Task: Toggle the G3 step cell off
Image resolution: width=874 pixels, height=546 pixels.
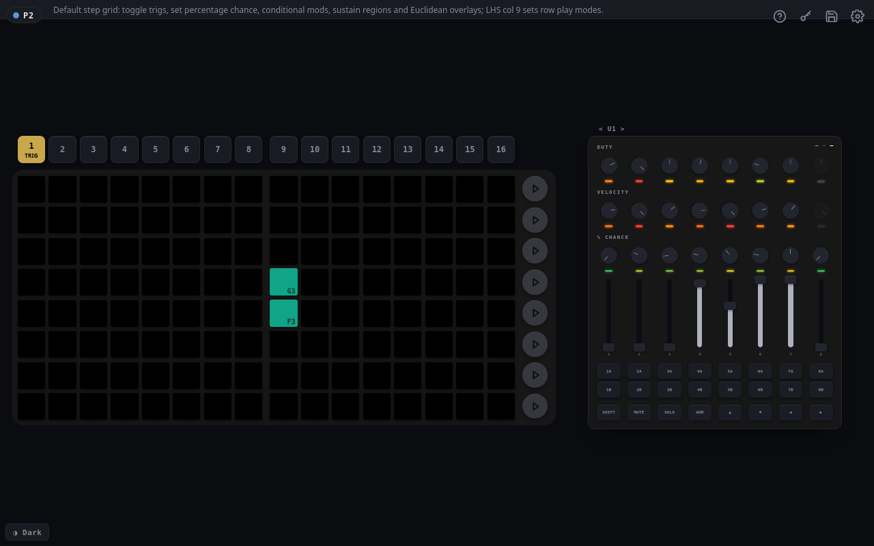Action: coord(283,282)
